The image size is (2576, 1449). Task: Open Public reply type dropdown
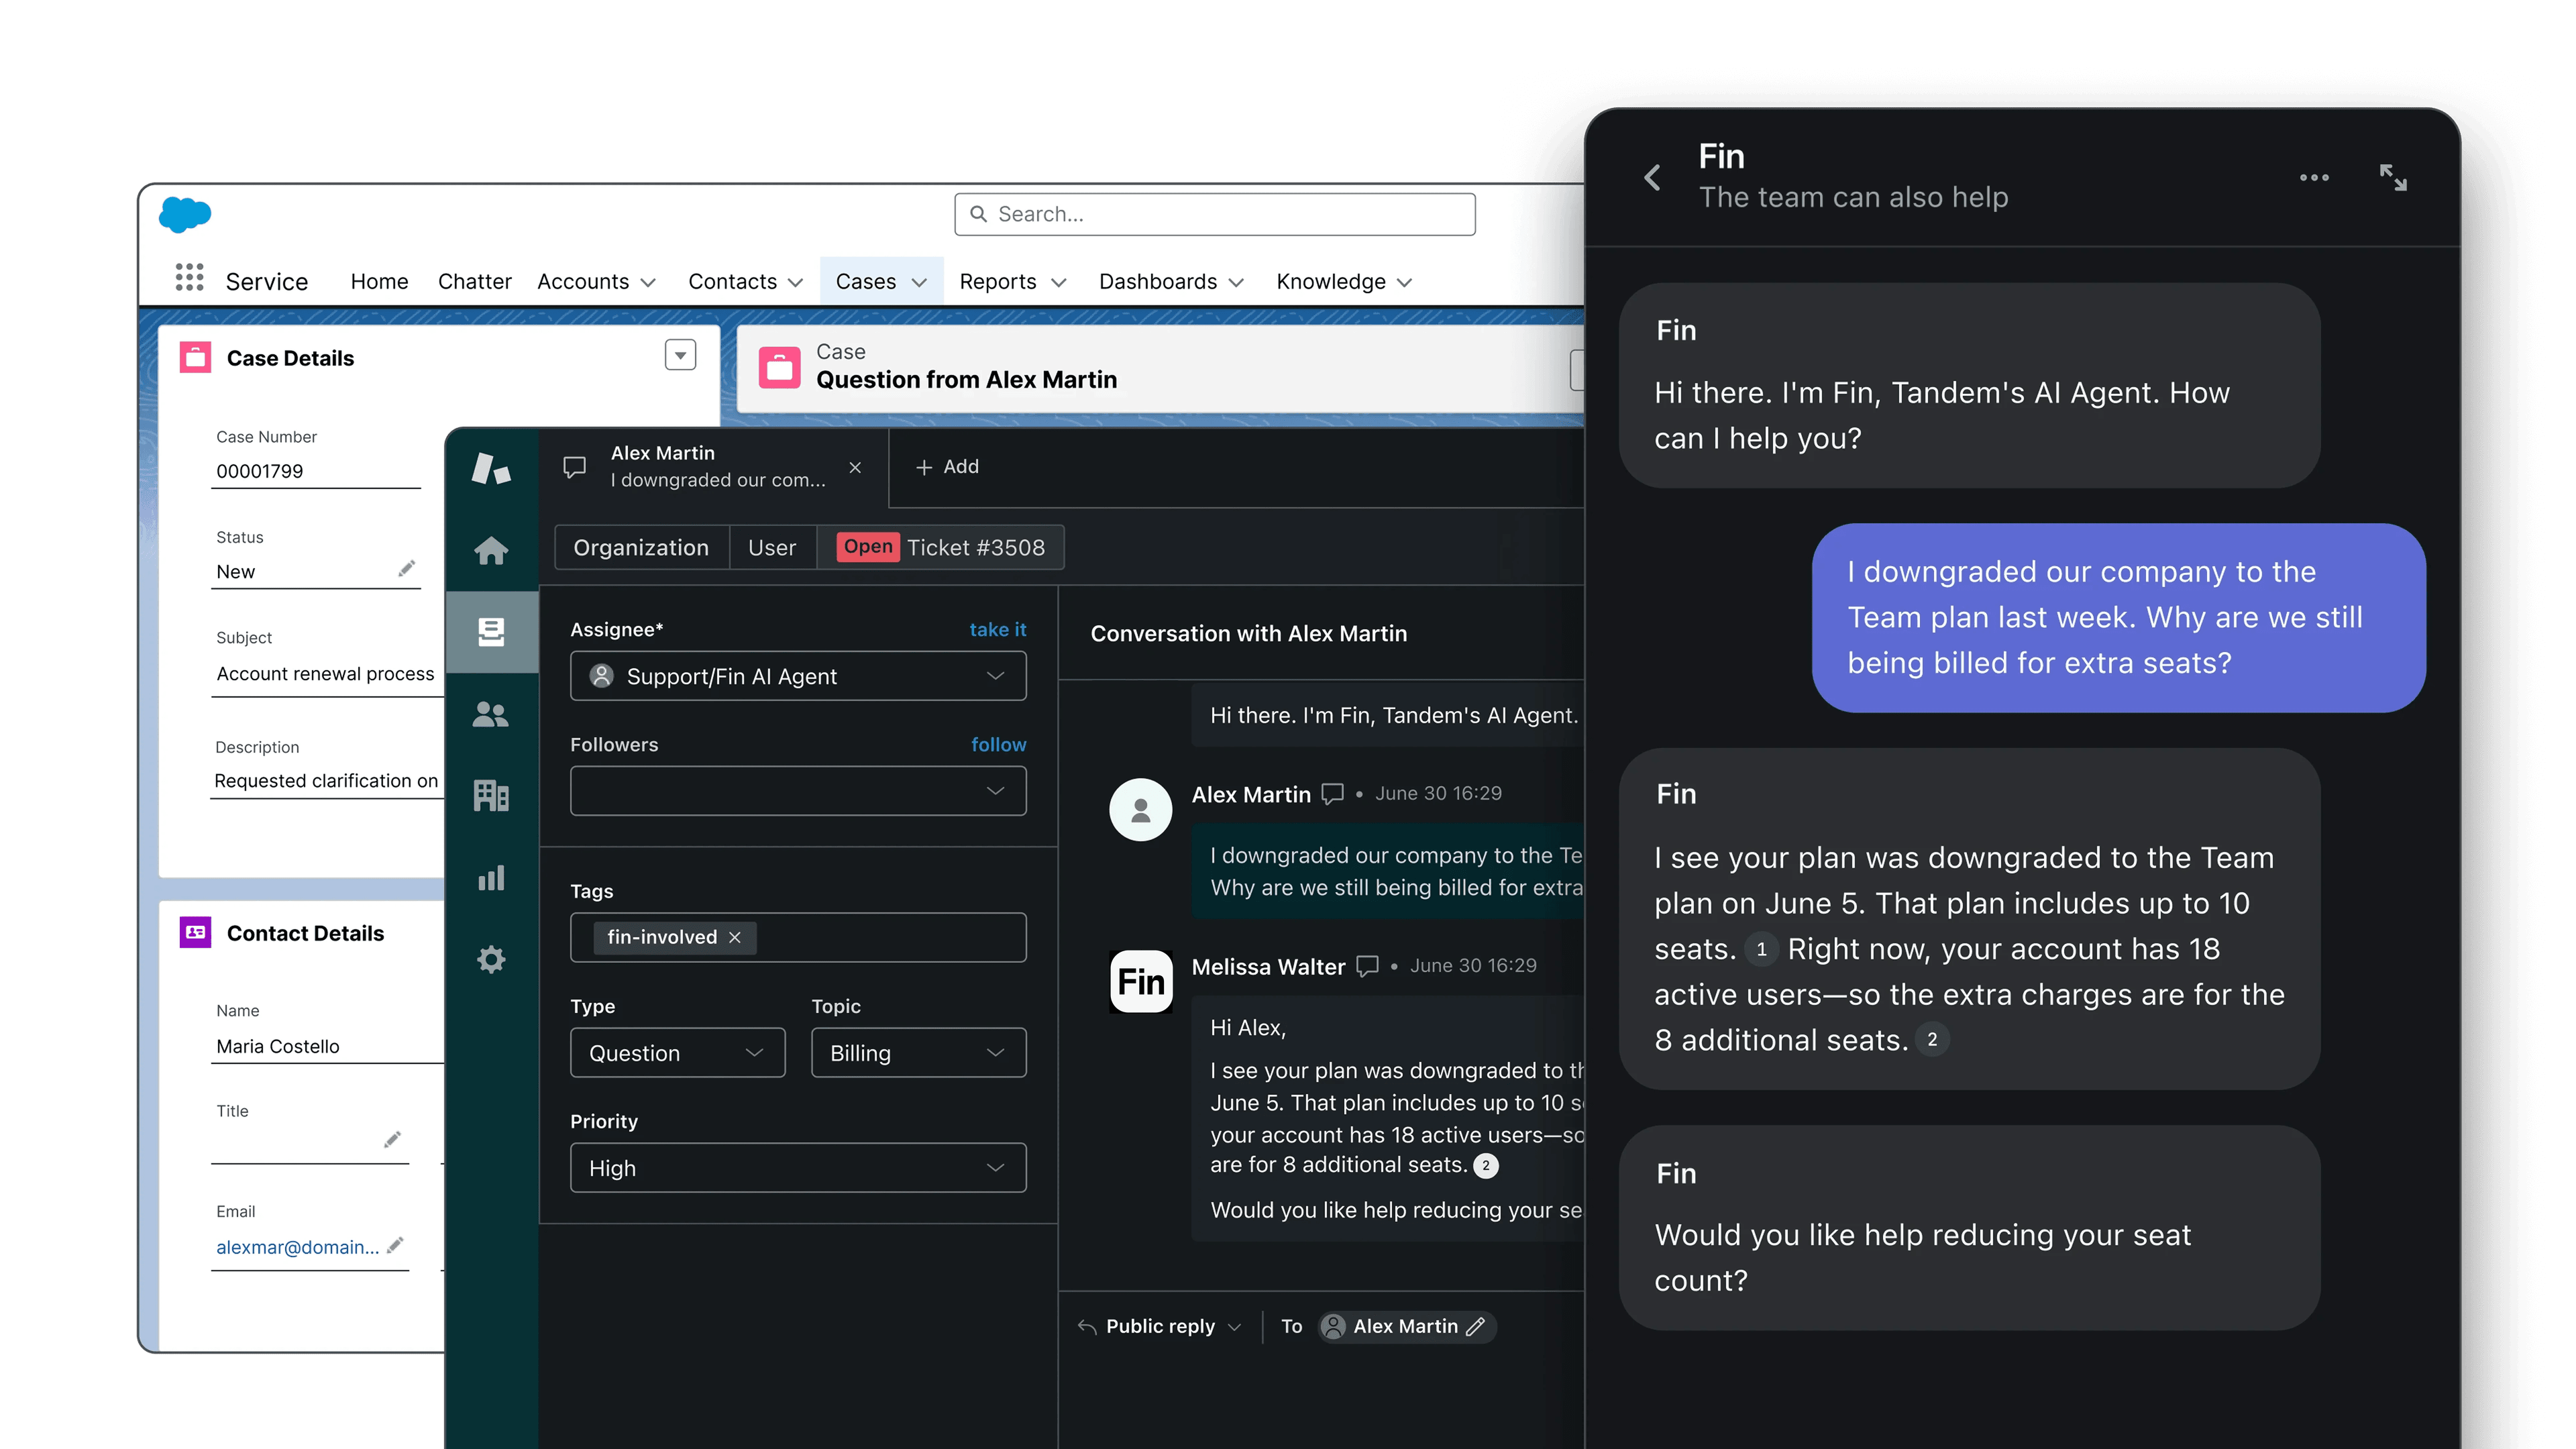[x=1159, y=1326]
